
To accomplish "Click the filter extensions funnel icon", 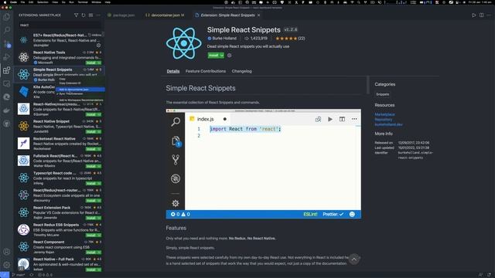I will click(76, 15).
